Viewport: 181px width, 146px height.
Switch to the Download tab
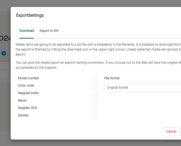[x=26, y=31]
